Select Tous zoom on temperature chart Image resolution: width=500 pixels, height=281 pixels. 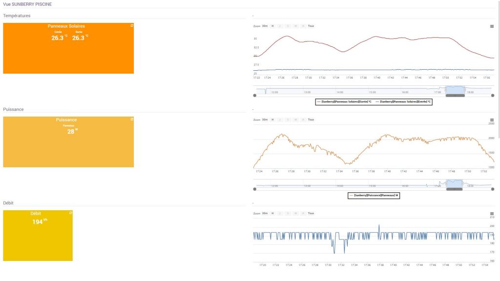click(x=311, y=26)
